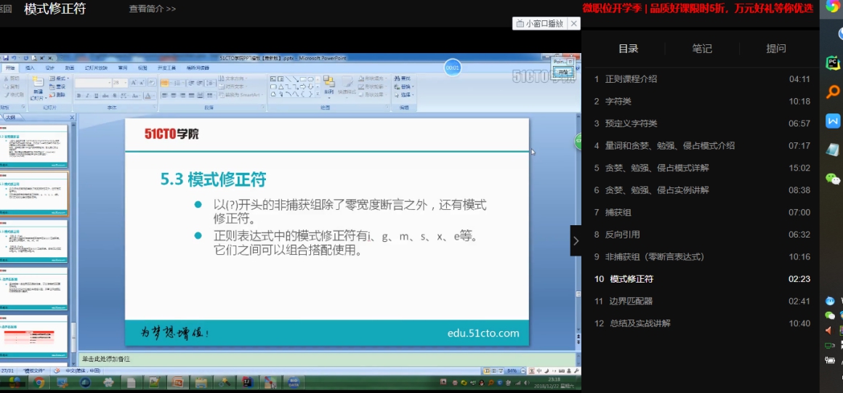The image size is (843, 393).
Task: Open lesson 7 捕获组
Action: click(x=701, y=212)
